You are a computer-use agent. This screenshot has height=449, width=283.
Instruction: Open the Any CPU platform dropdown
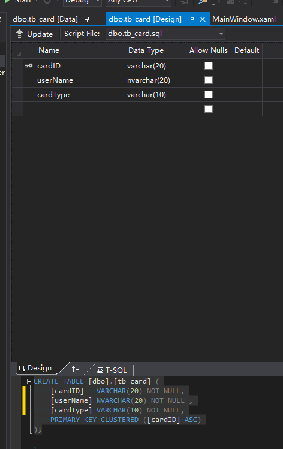[139, 1]
